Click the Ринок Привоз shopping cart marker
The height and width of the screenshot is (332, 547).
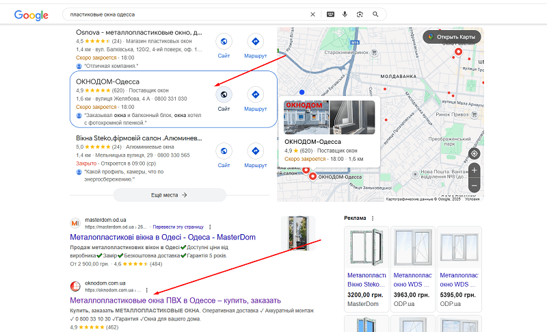coord(474,114)
